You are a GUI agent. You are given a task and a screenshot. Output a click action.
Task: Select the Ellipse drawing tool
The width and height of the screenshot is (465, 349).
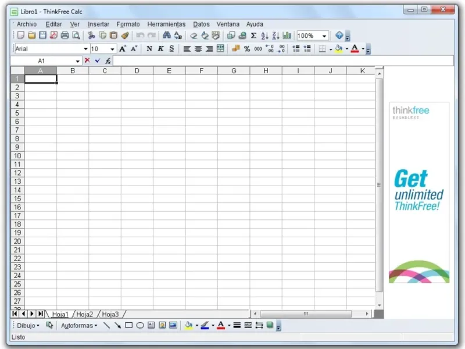pos(140,326)
